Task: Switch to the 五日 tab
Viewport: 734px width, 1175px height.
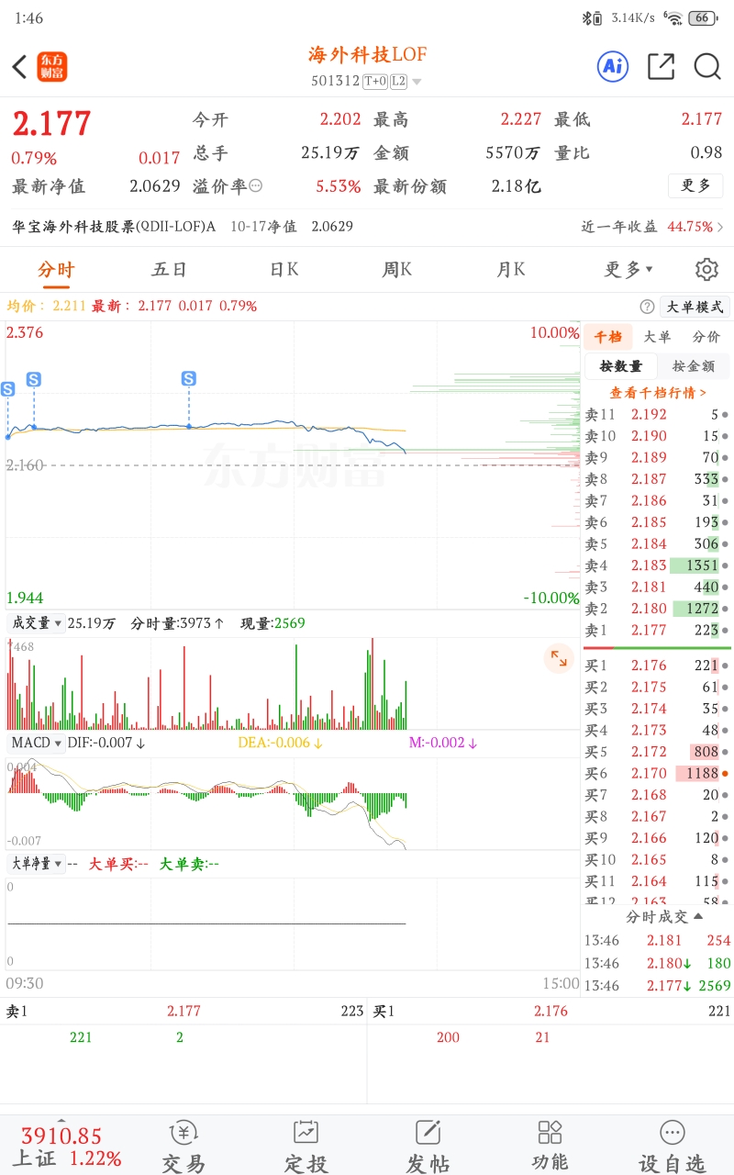Action: click(169, 269)
